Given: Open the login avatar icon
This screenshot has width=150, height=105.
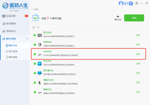Looking at the screenshot, I should [x=121, y=3].
